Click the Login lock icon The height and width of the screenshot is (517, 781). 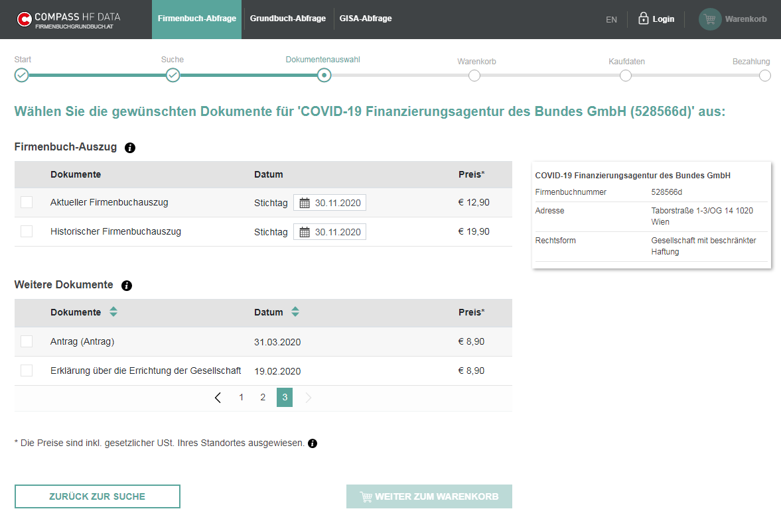coord(644,19)
